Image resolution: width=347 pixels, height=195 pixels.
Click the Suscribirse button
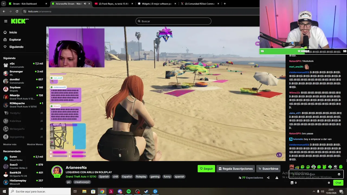(x=268, y=169)
